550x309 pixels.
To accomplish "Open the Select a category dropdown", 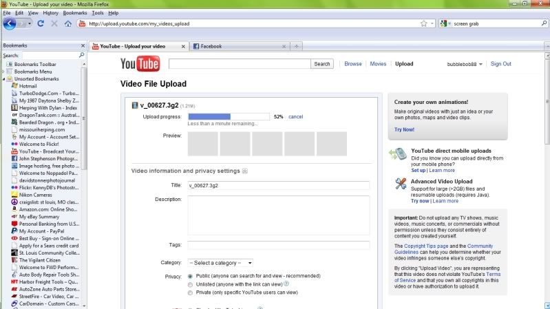I will (220, 263).
